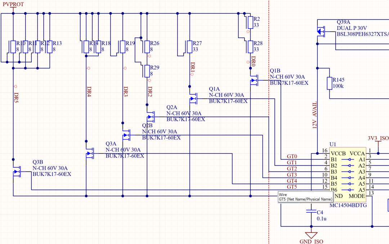Select the R2 resistor symbol

(250, 23)
